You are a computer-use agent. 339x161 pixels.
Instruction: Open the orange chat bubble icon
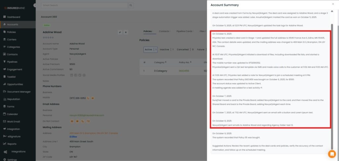(332, 154)
